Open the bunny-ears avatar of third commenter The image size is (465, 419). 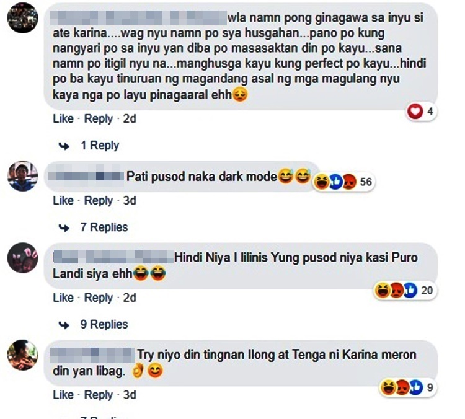[x=22, y=258]
